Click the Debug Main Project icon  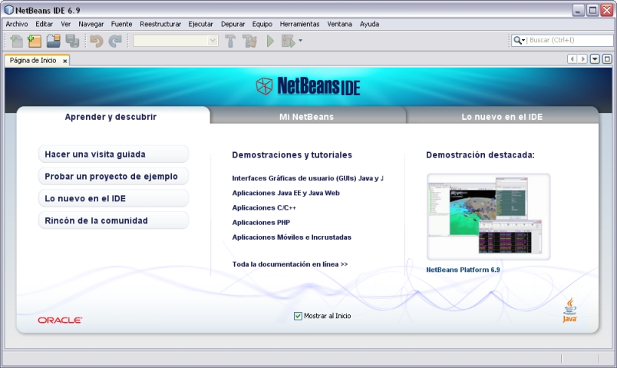pyautogui.click(x=288, y=41)
